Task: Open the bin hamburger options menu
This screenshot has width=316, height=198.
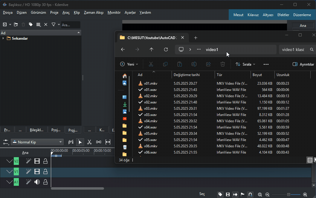Action: coord(38,24)
